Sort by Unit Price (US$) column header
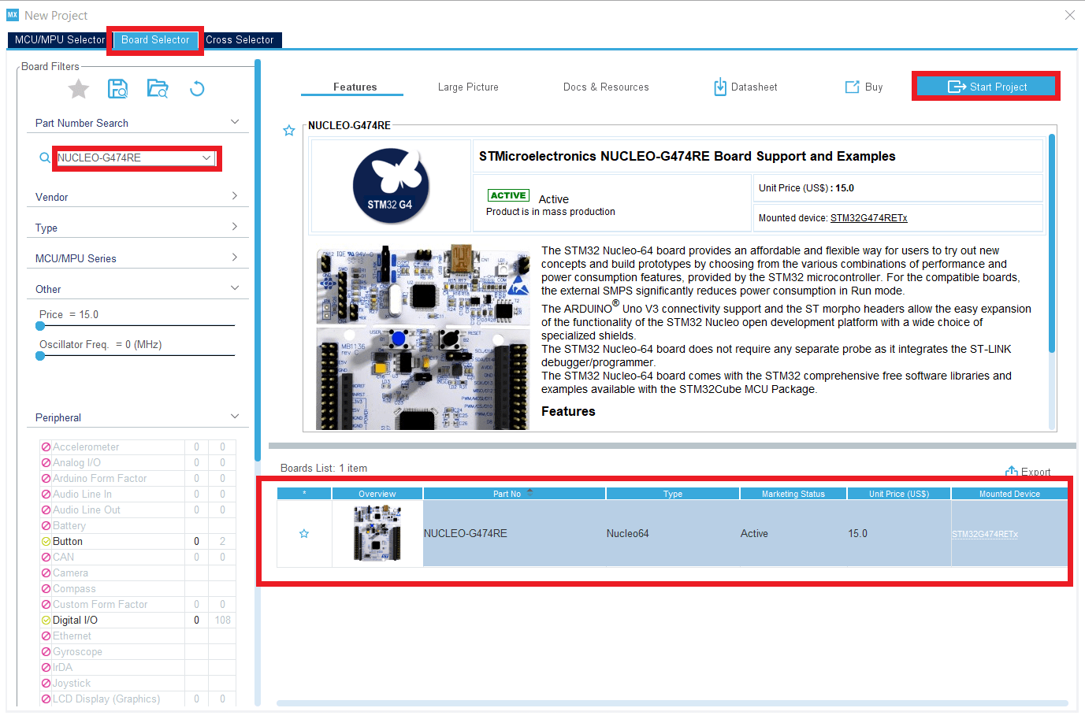The height and width of the screenshot is (719, 1085). [899, 494]
